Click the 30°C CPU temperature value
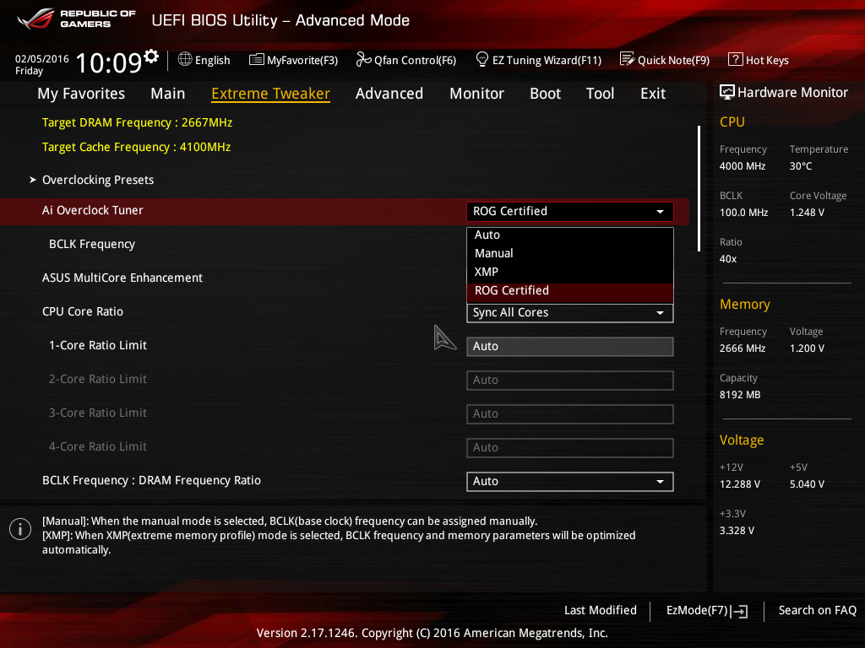Viewport: 865px width, 648px height. tap(801, 166)
